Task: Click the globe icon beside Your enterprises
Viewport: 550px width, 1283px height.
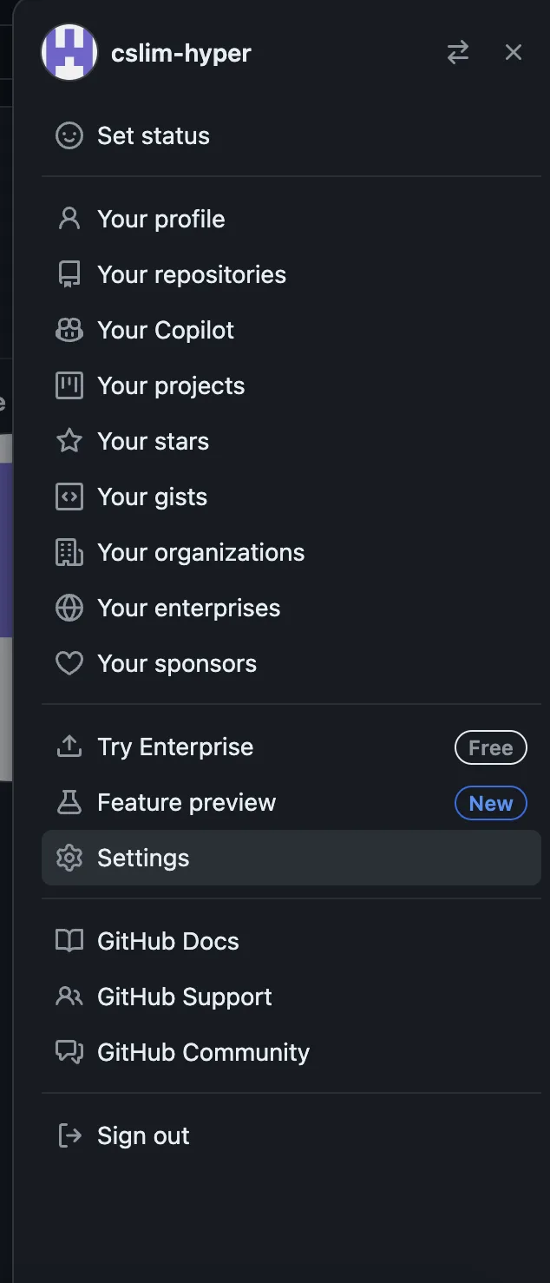Action: click(69, 608)
